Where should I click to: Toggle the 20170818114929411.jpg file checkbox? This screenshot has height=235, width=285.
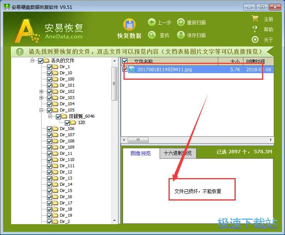125,69
